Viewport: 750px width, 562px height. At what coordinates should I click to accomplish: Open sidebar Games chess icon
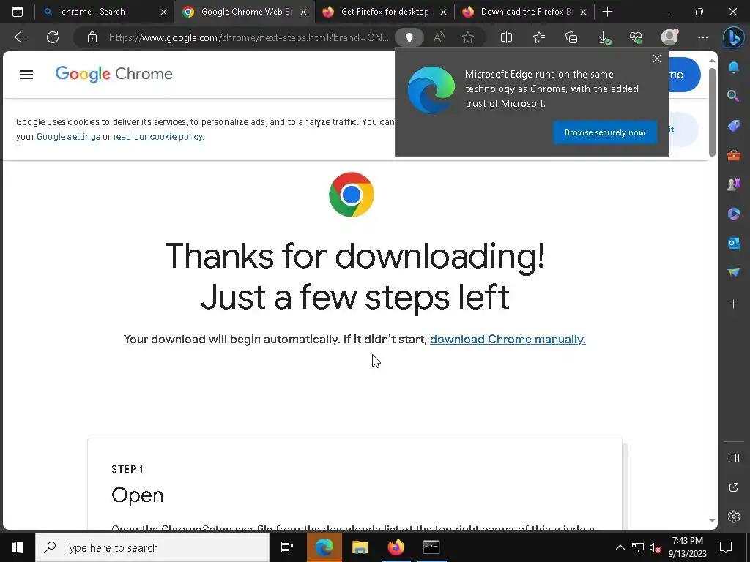click(x=734, y=184)
